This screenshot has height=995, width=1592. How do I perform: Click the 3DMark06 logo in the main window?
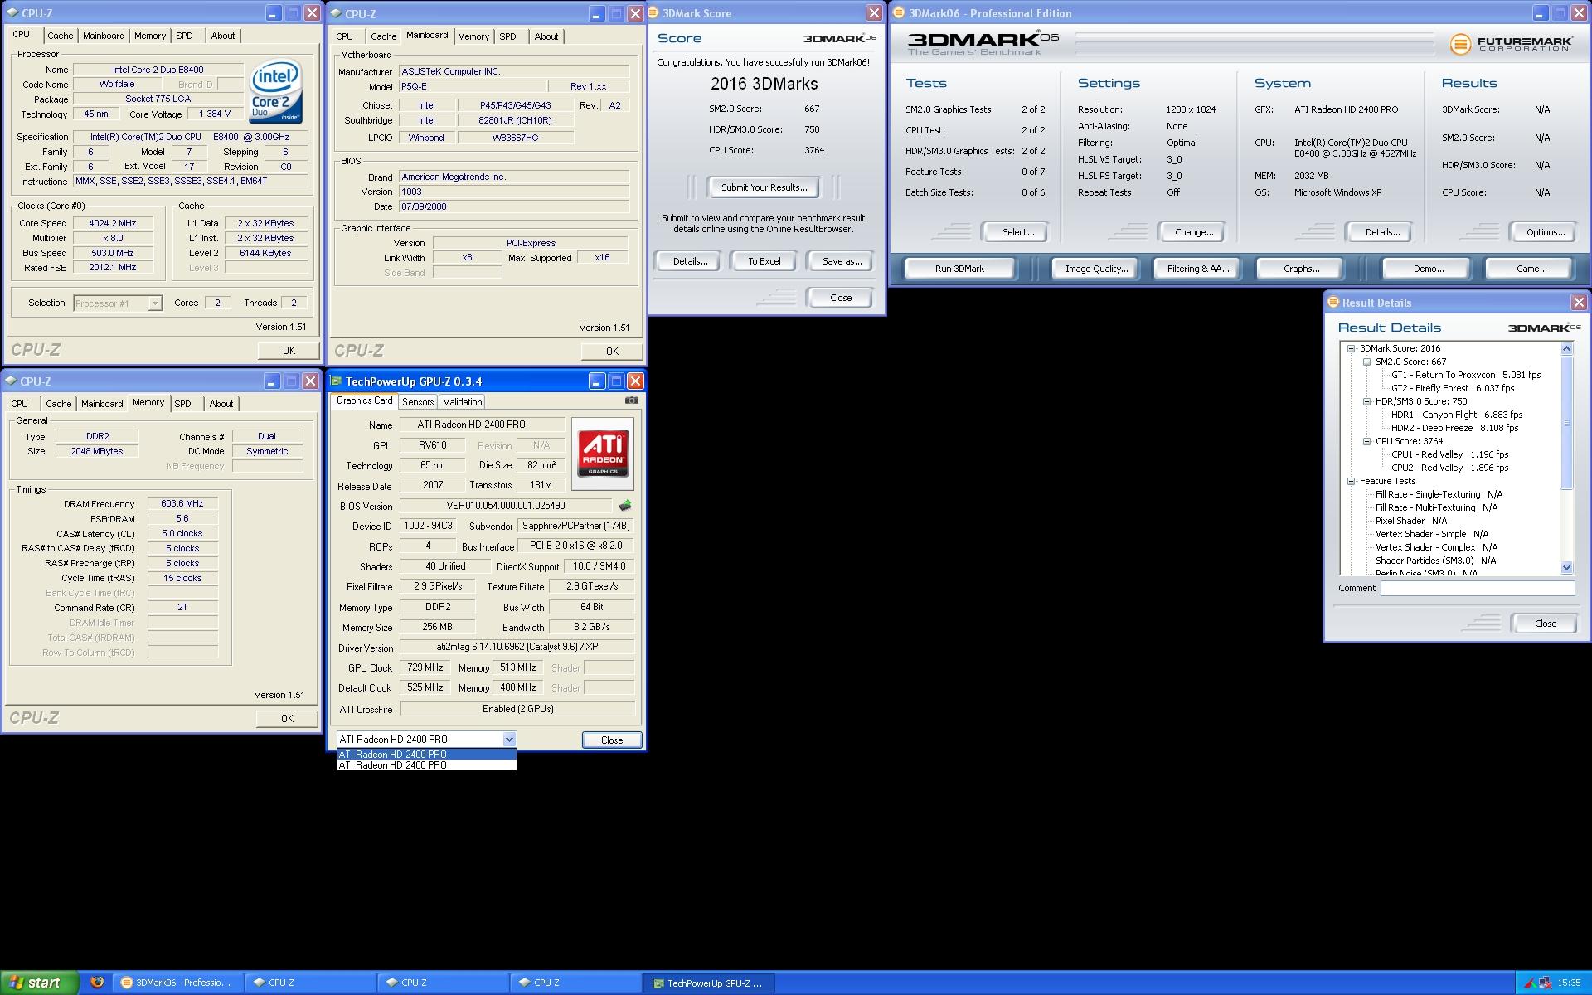(983, 42)
